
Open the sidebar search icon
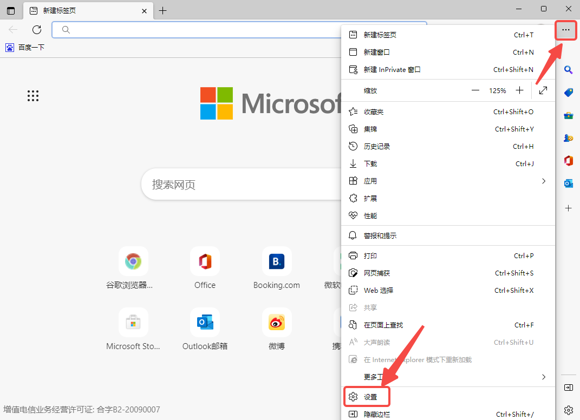(x=568, y=70)
